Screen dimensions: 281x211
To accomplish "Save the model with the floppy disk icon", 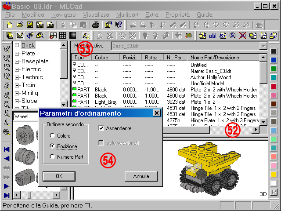I will pos(30,25).
